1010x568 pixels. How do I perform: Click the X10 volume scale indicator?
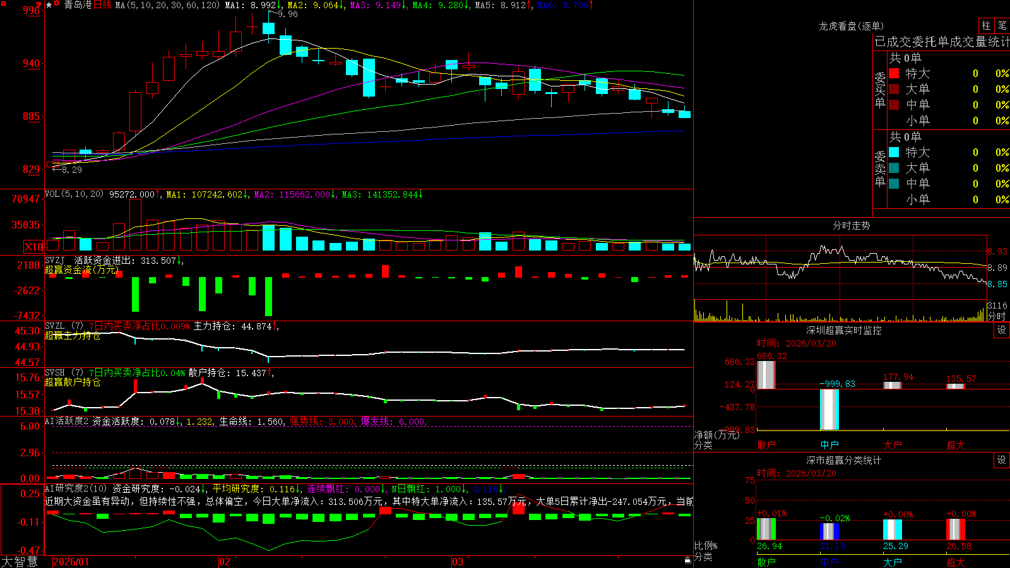[33, 247]
